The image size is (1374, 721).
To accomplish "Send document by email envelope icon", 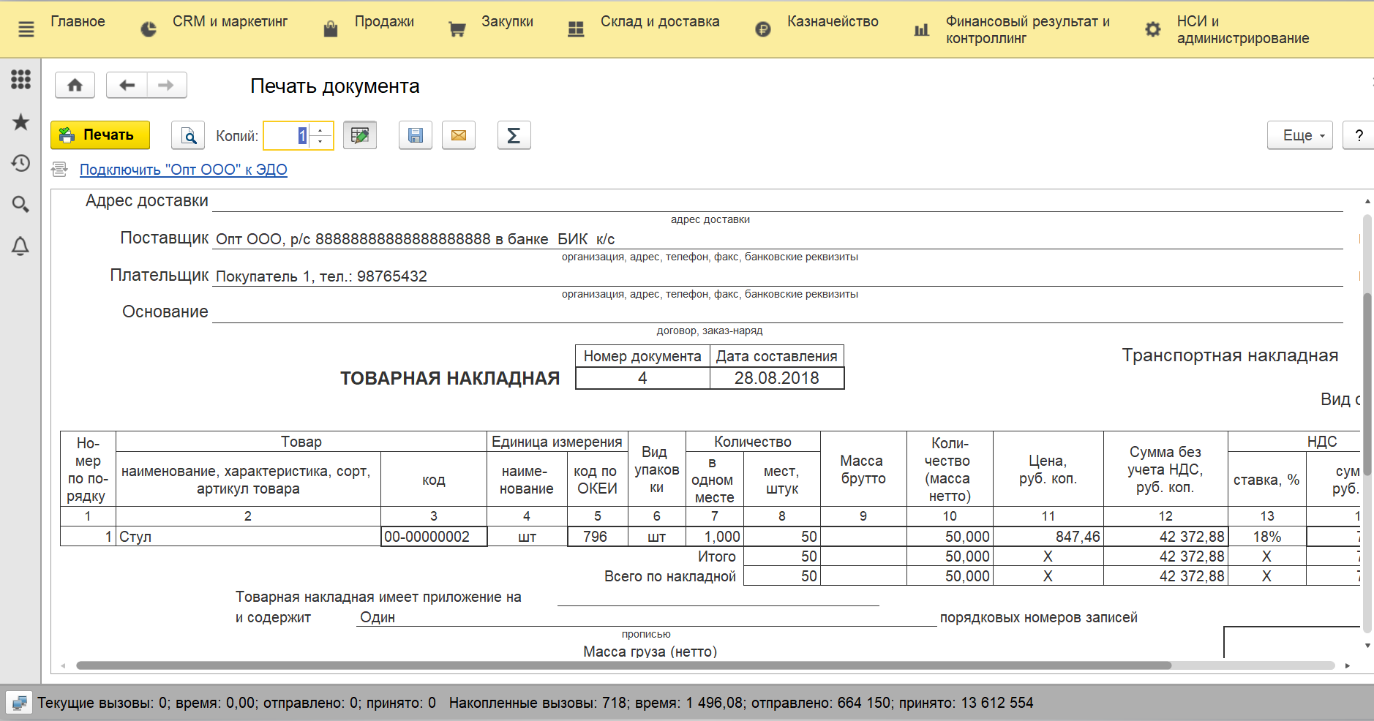I will tap(459, 135).
